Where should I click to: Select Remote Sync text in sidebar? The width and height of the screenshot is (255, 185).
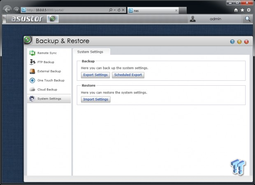pyautogui.click(x=47, y=53)
